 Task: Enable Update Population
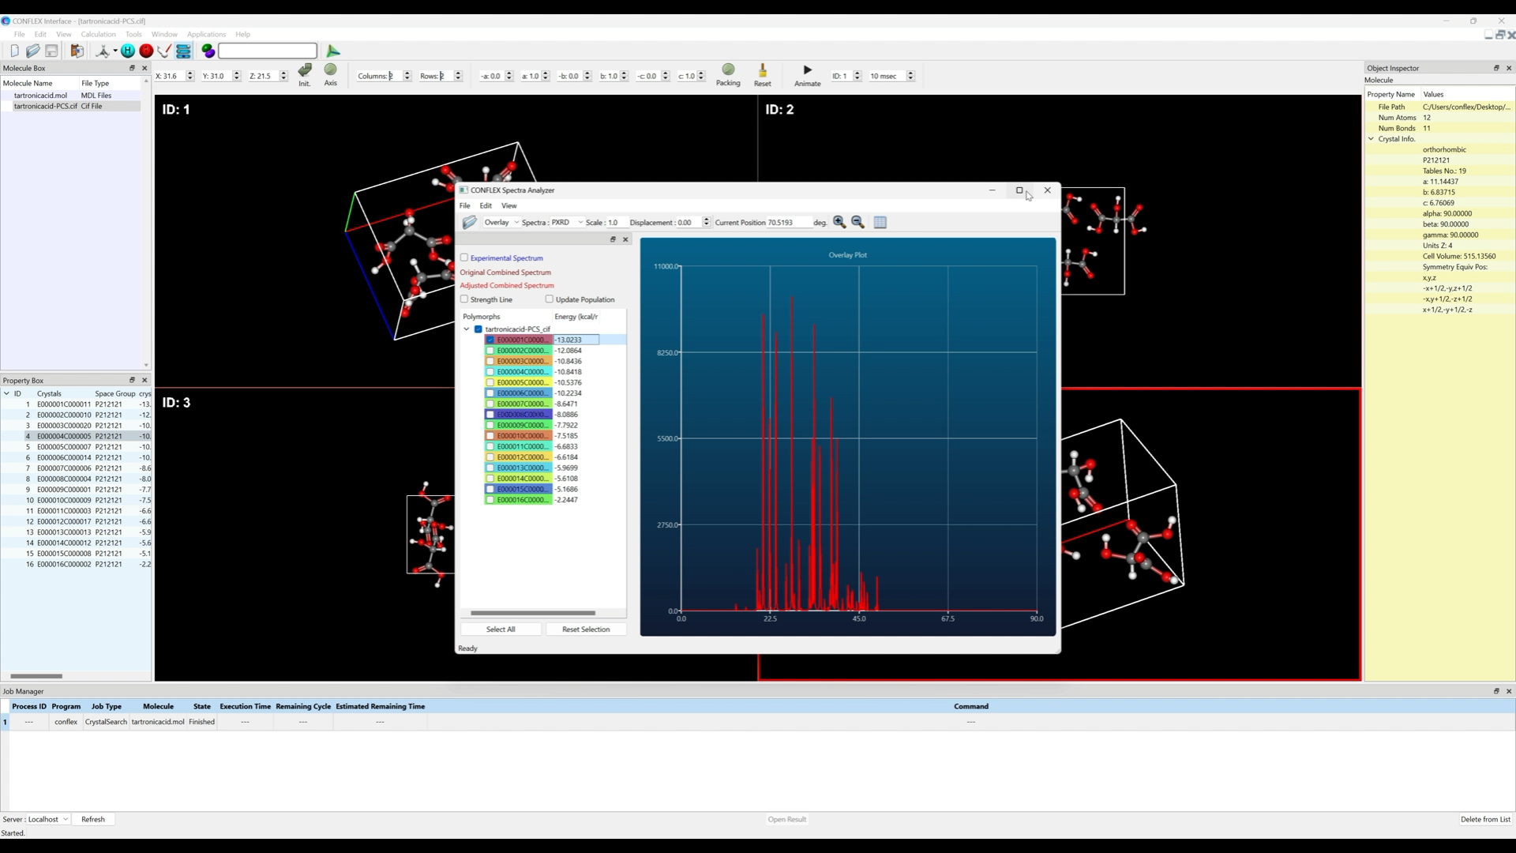tap(550, 299)
